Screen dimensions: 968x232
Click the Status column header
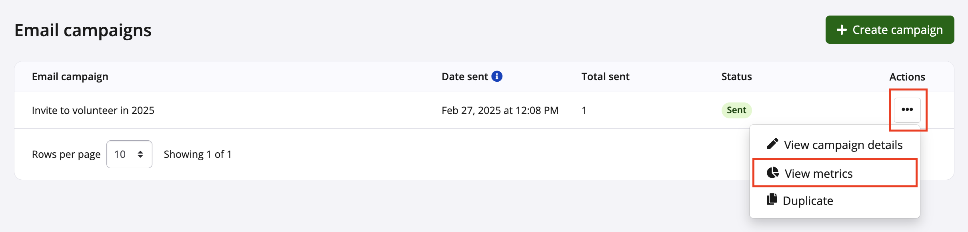click(x=736, y=77)
